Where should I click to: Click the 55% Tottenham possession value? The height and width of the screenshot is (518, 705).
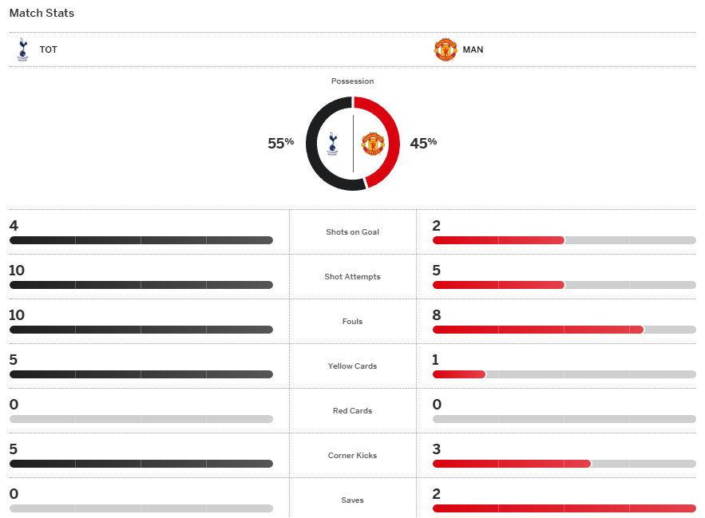tap(280, 144)
